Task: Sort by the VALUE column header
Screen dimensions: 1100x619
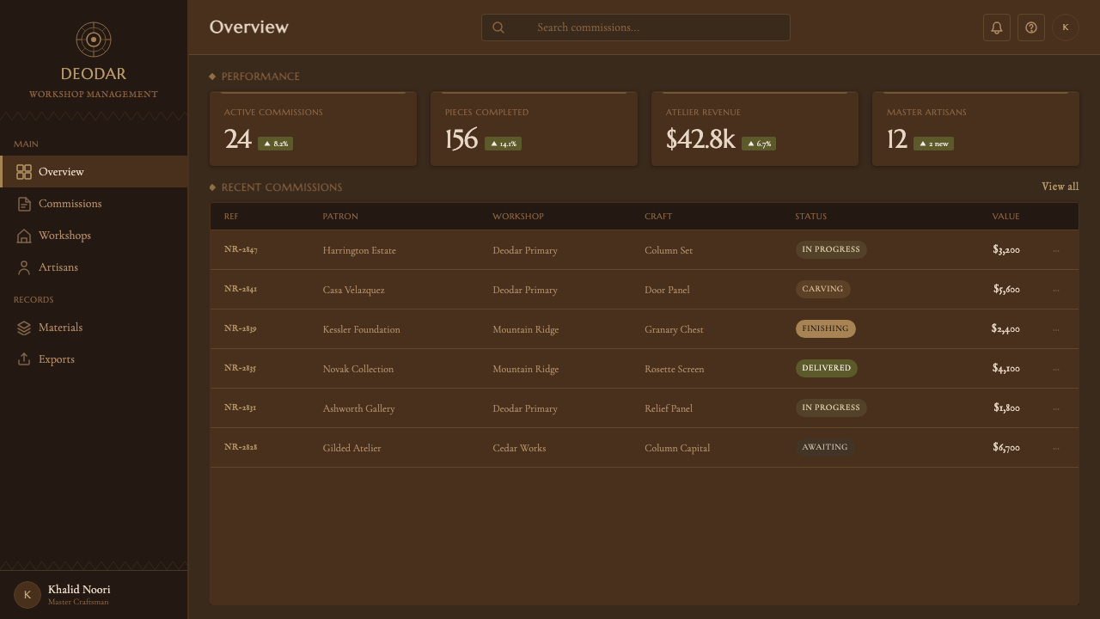Action: [x=1005, y=217]
